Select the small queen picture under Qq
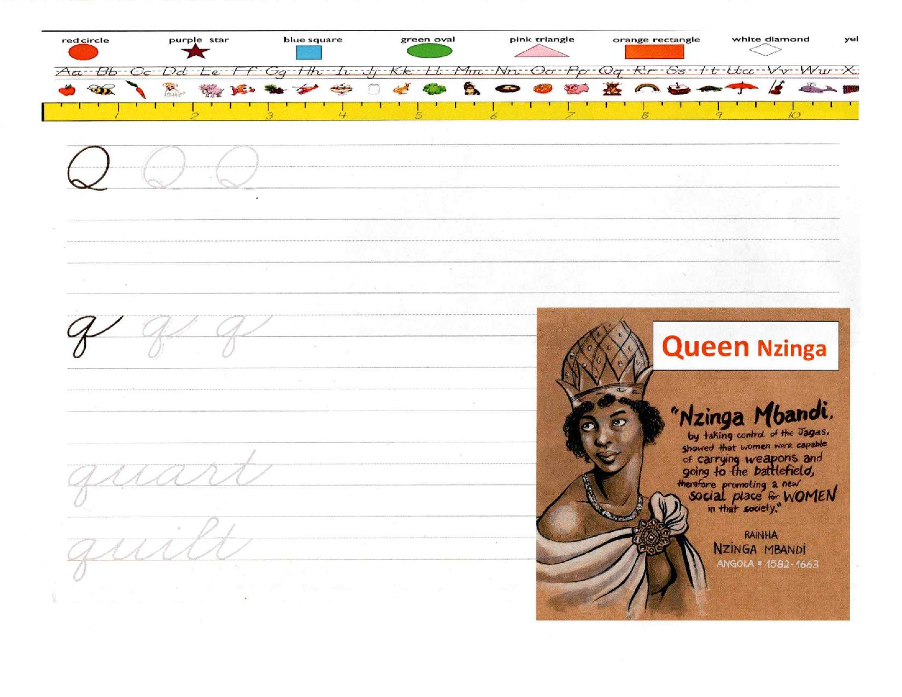Image resolution: width=902 pixels, height=697 pixels. pyautogui.click(x=612, y=90)
